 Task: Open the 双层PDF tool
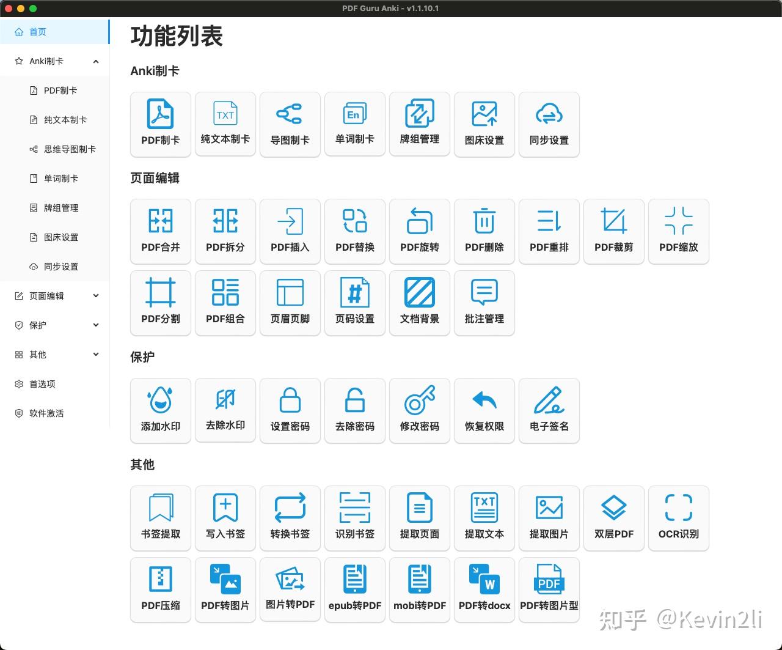pyautogui.click(x=613, y=518)
